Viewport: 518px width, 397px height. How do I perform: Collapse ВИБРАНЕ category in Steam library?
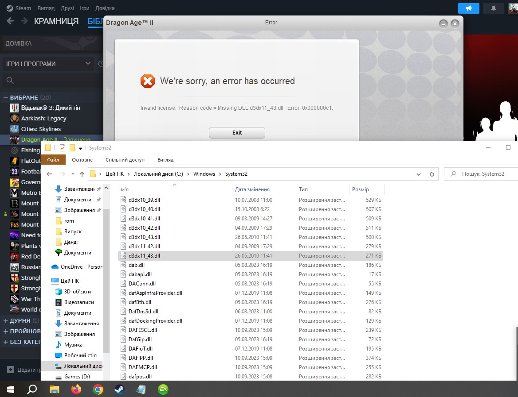(x=5, y=98)
